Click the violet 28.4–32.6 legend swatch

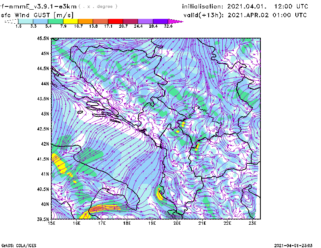(160, 21)
